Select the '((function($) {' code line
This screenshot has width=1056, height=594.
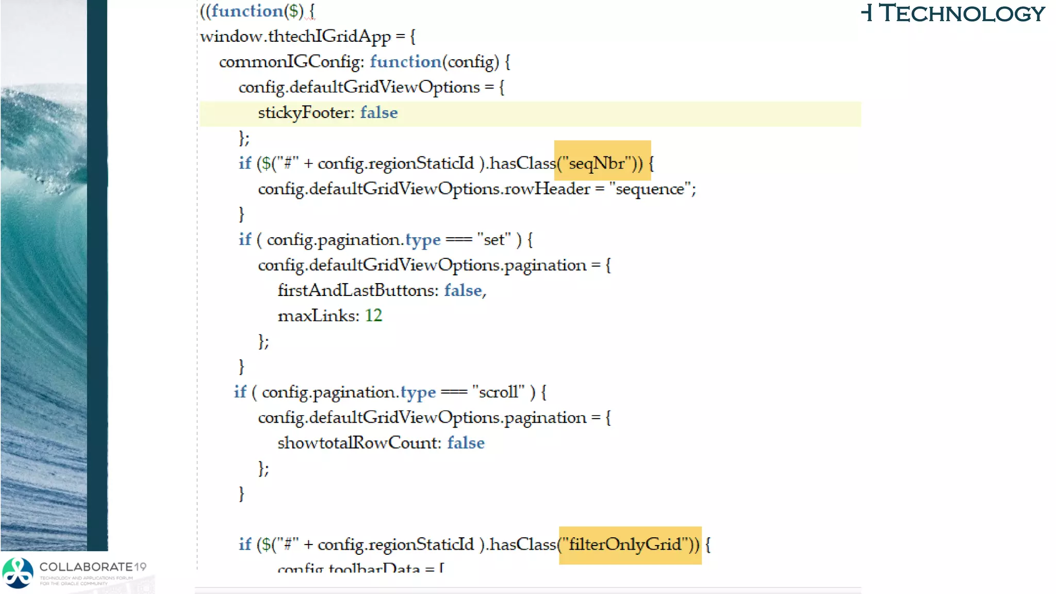tap(257, 11)
